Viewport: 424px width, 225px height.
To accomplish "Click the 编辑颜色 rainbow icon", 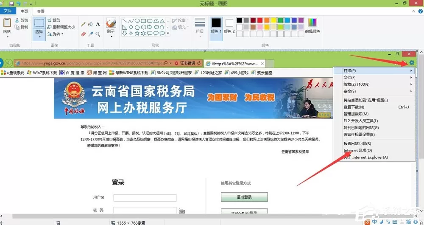I will point(312,22).
